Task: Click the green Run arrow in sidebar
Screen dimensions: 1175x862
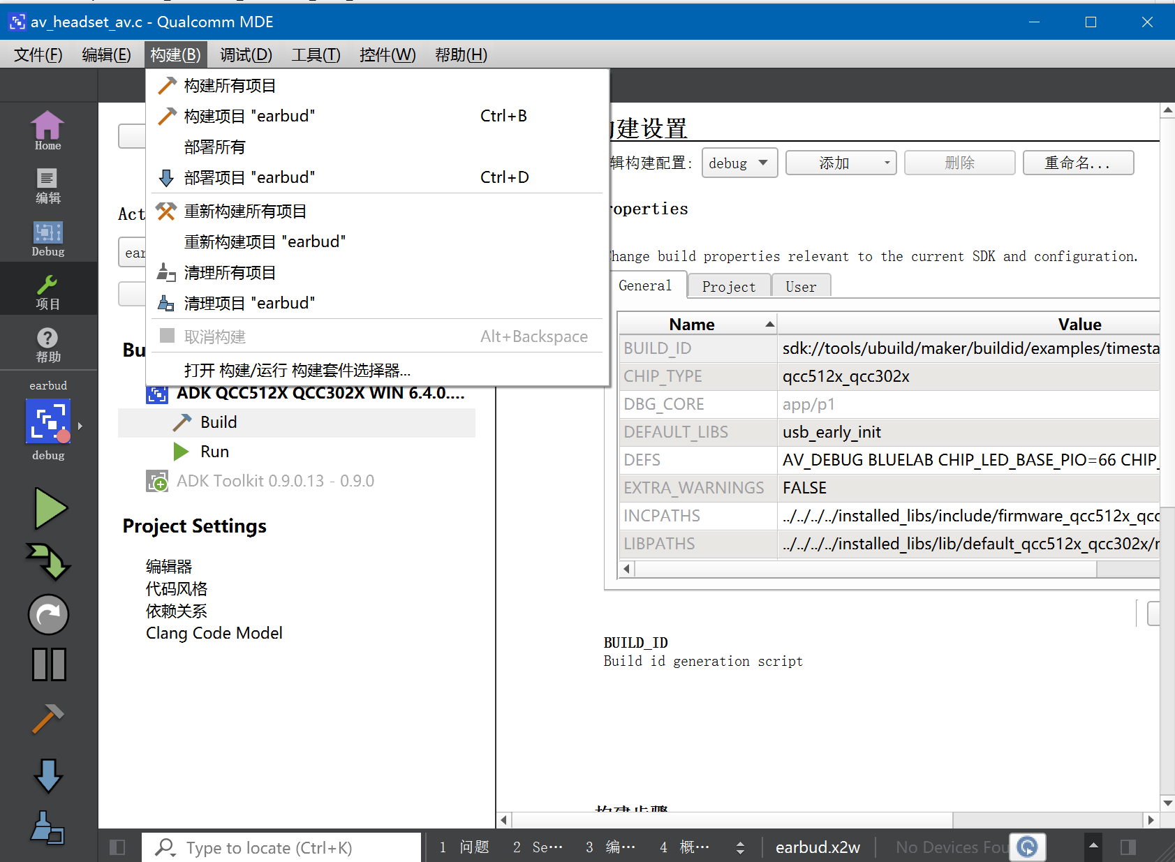Action: pyautogui.click(x=50, y=509)
